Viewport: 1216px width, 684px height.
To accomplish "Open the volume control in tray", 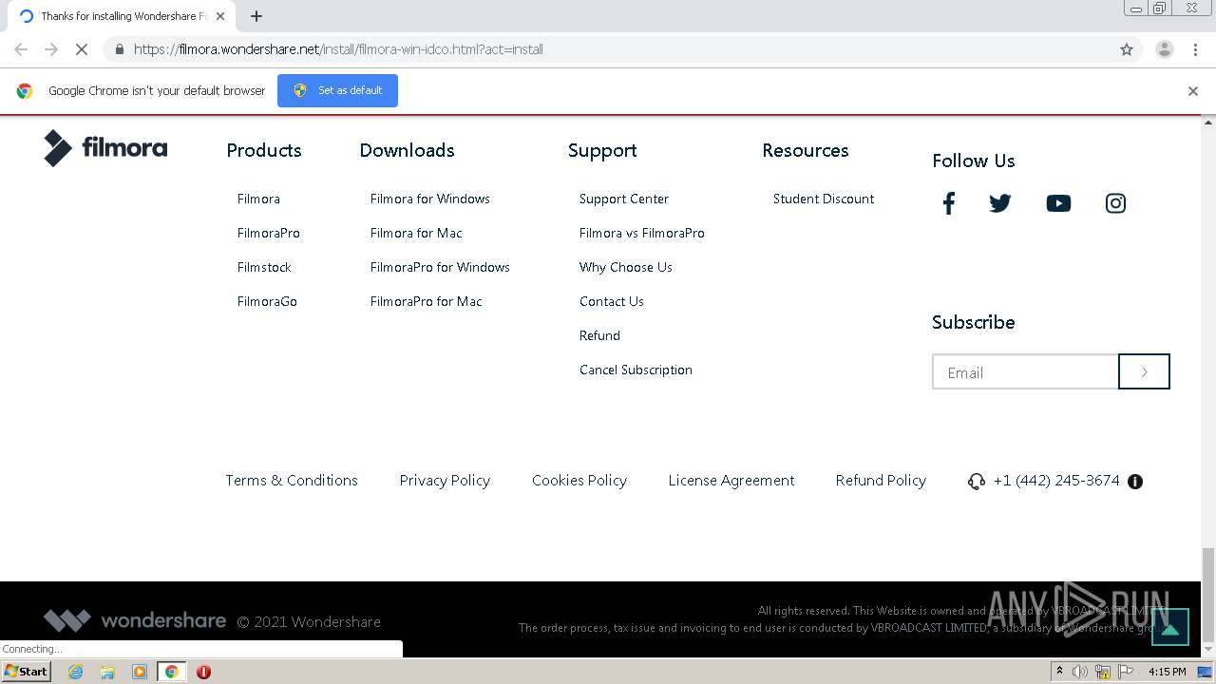I will [1080, 672].
